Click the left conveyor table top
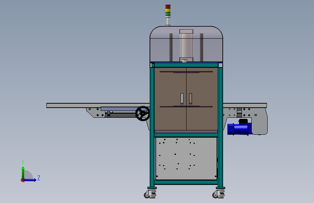The image size is (314, 203). (x=98, y=105)
